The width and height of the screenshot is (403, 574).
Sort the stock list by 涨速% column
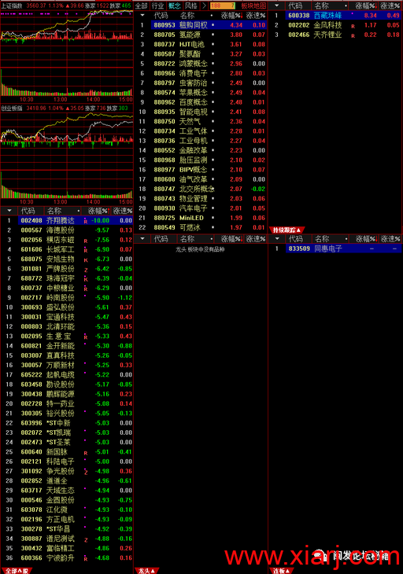[x=122, y=211]
